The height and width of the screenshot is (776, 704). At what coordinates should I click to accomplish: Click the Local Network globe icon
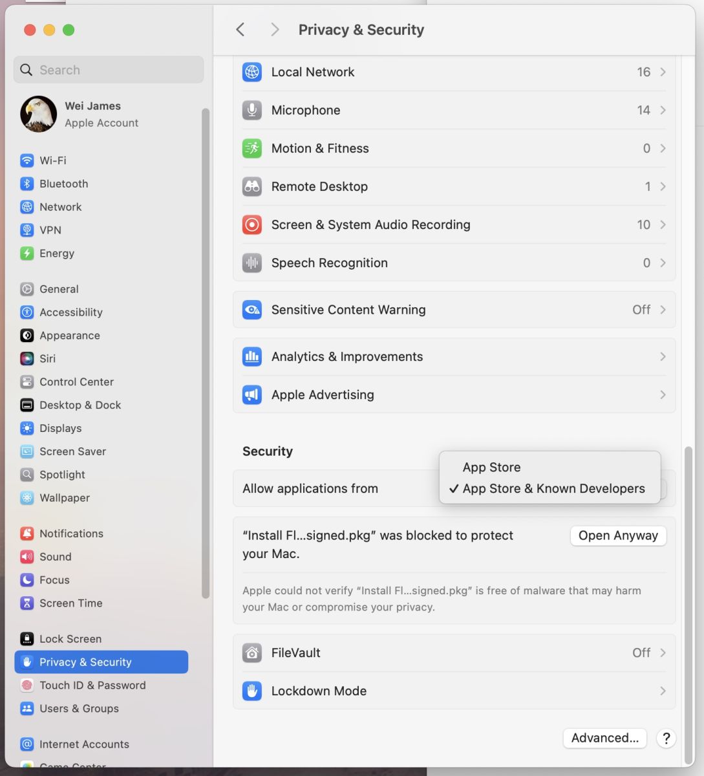(252, 72)
